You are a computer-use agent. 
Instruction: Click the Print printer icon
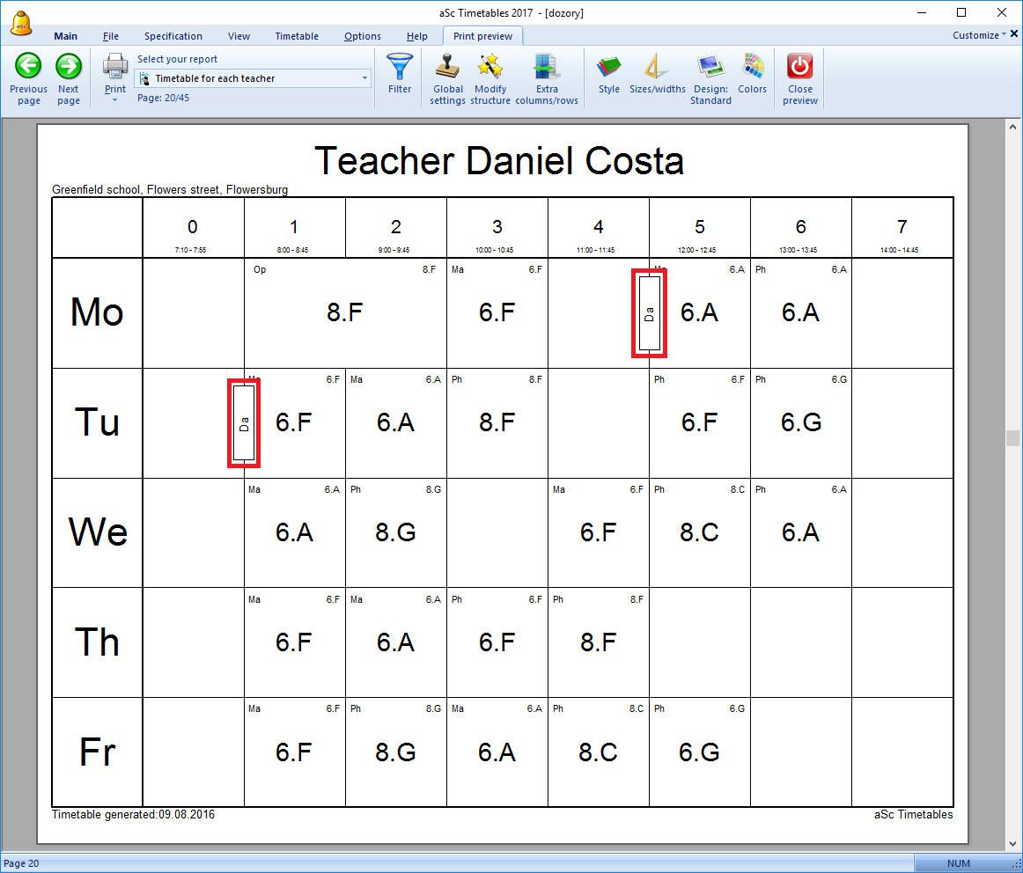click(x=115, y=65)
